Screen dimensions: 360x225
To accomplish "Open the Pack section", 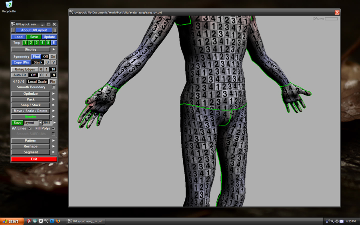I will [x=30, y=100].
